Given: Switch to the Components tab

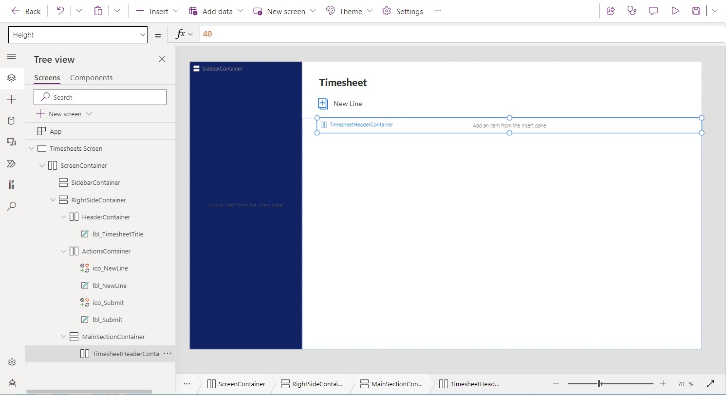Looking at the screenshot, I should tap(91, 77).
